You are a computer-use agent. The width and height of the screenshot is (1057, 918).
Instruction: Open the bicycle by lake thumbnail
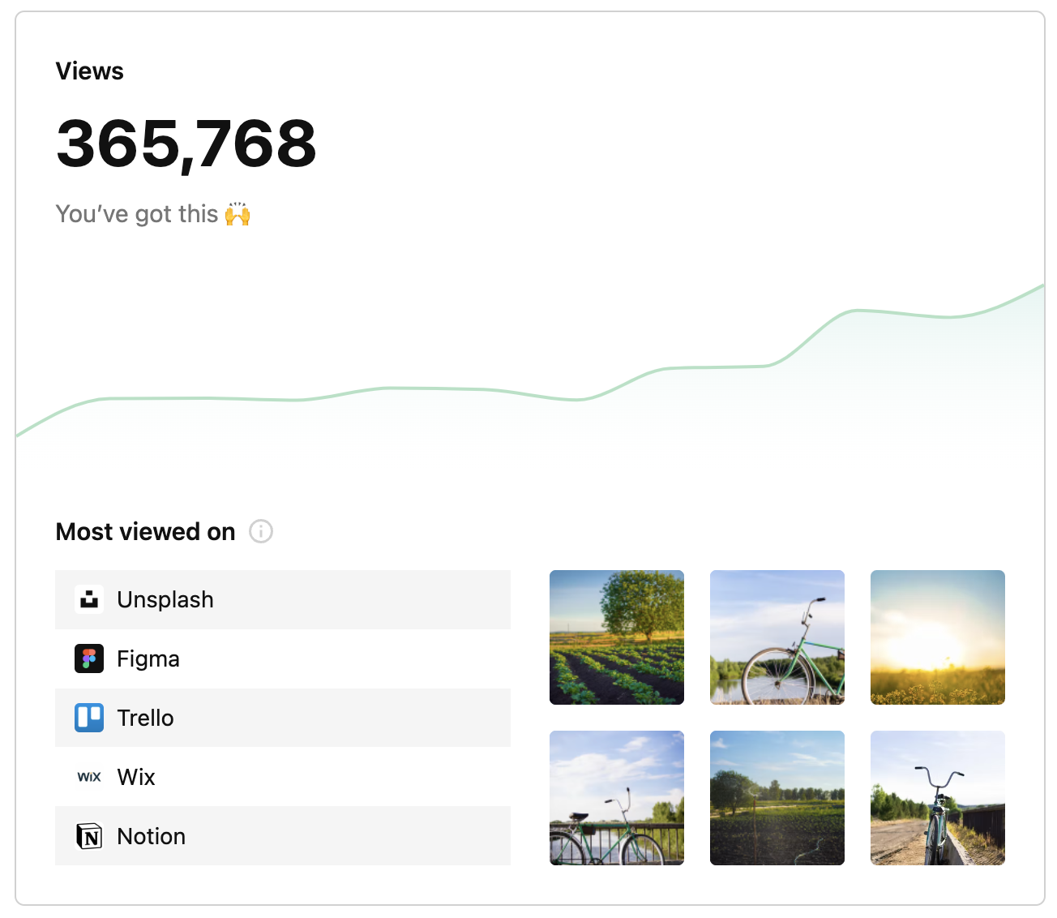tap(777, 637)
